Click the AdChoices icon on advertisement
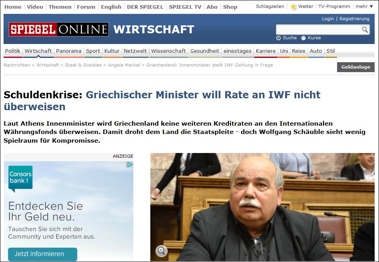 pyautogui.click(x=129, y=164)
